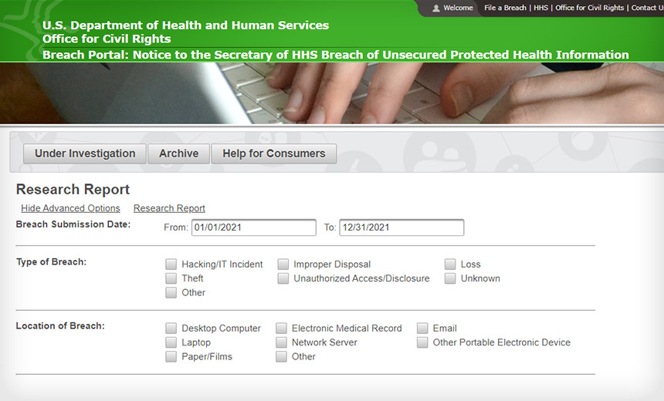Check the Electronic Medical Record checkbox
Image resolution: width=664 pixels, height=401 pixels.
coord(281,329)
